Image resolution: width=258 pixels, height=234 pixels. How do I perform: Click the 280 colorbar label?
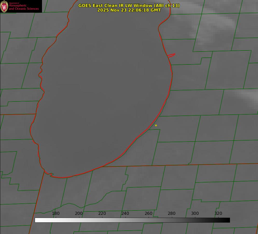pyautogui.click(x=172, y=214)
